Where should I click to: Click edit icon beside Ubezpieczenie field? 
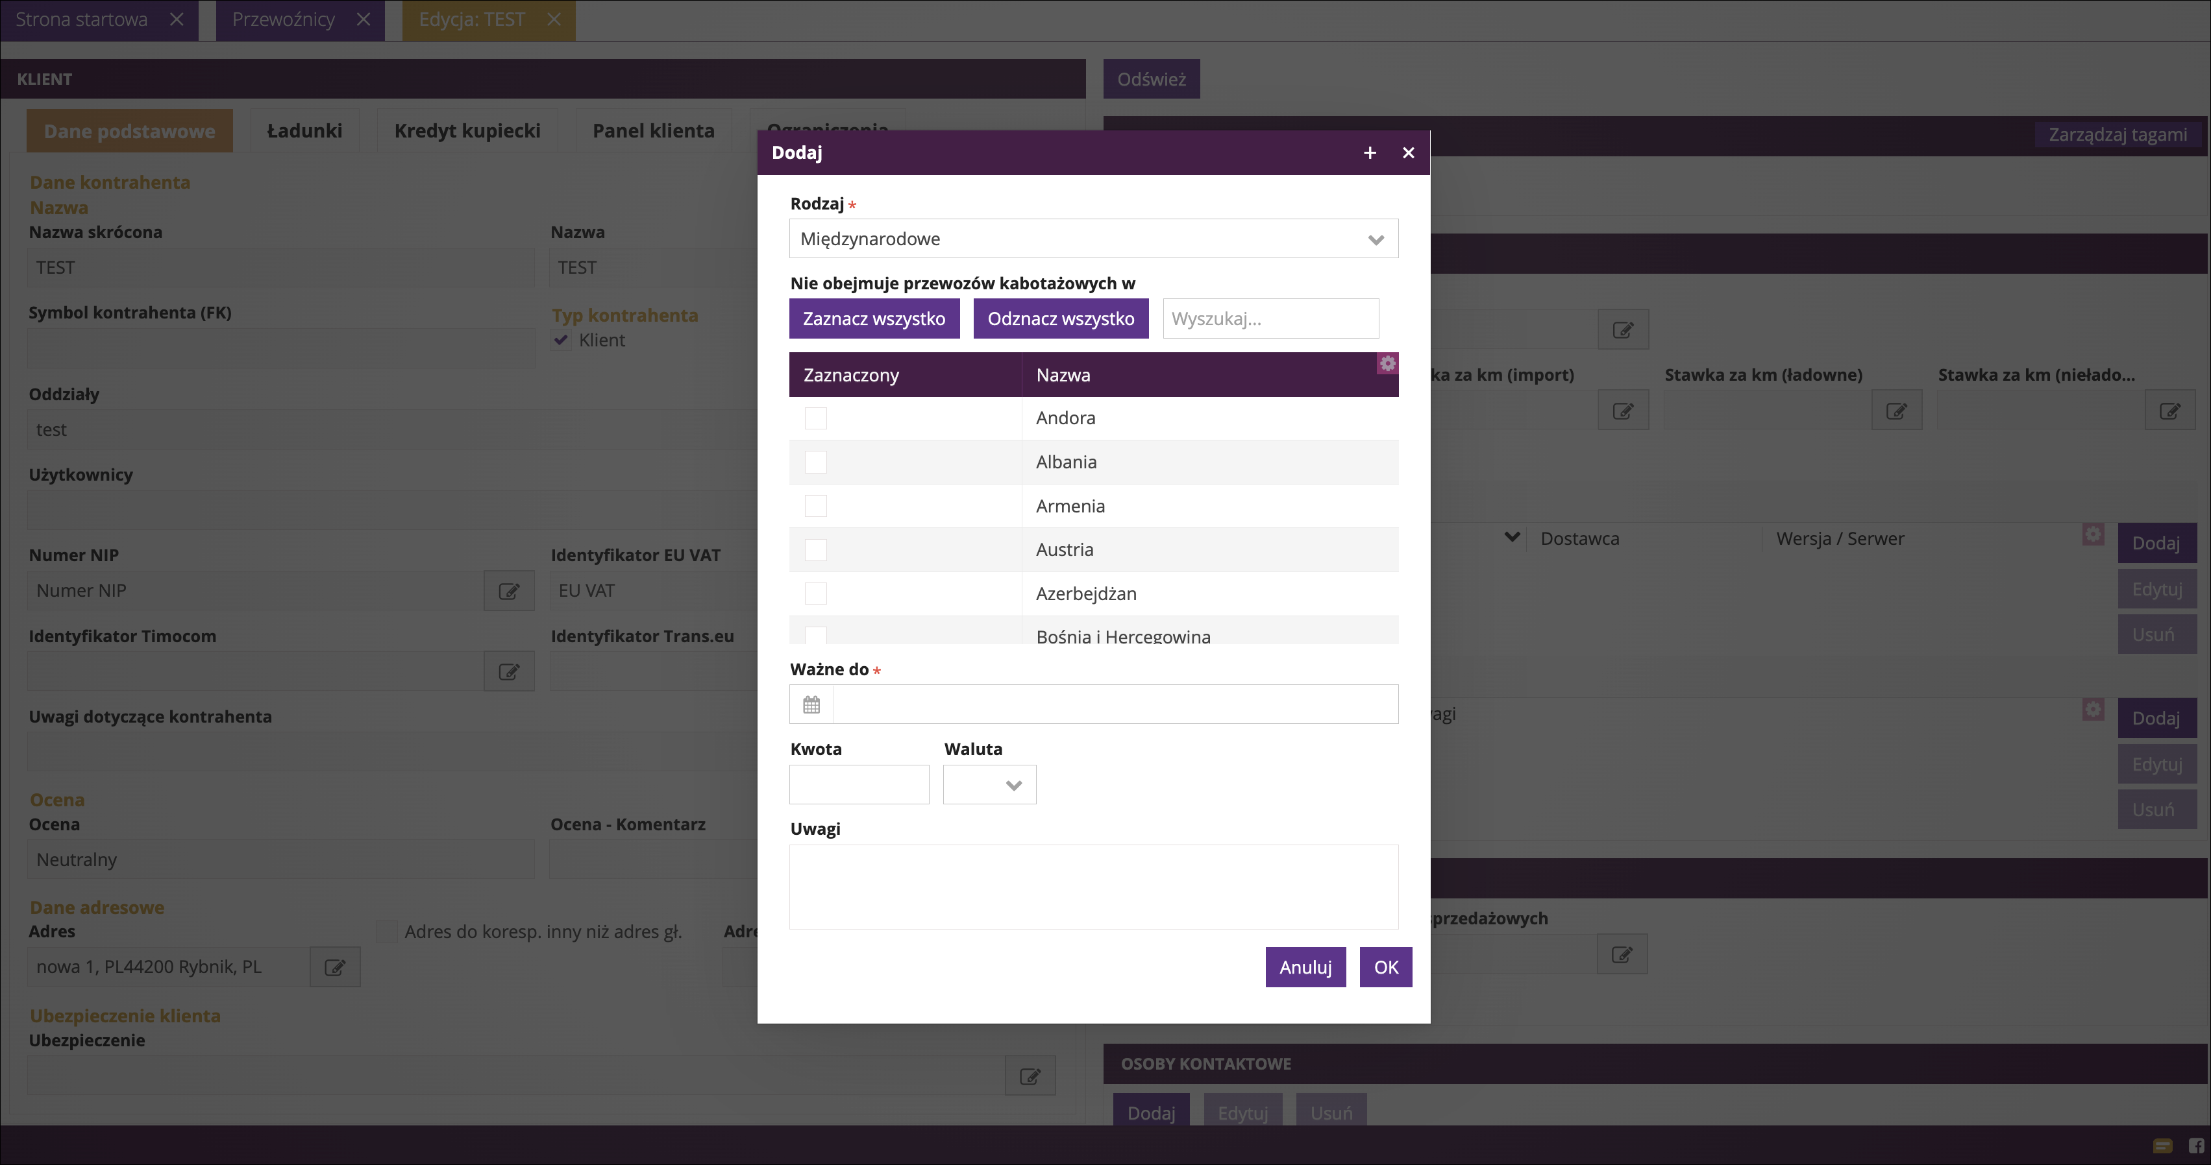1030,1075
